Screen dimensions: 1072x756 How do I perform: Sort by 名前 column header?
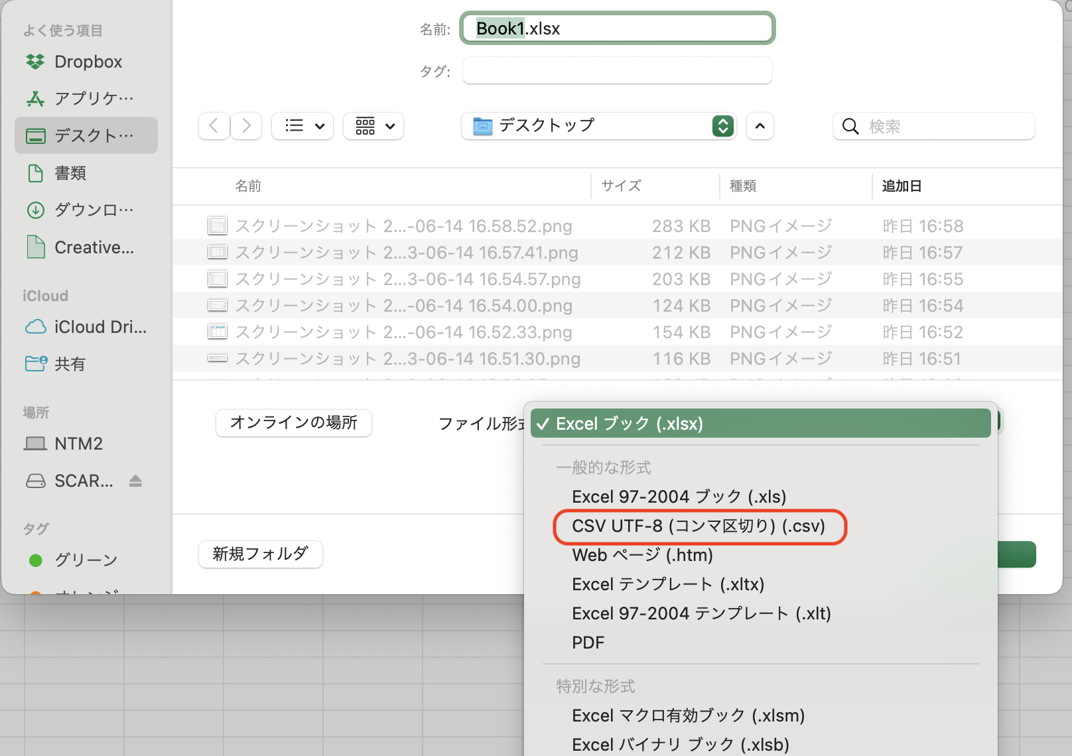248,186
